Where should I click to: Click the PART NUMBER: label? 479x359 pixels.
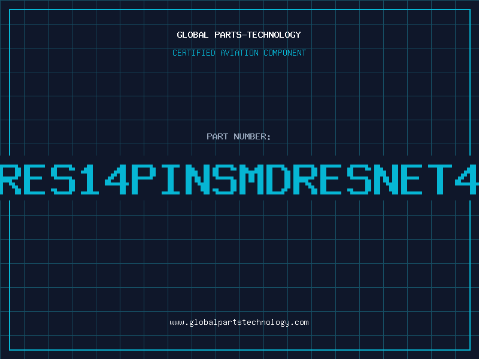[x=238, y=136]
